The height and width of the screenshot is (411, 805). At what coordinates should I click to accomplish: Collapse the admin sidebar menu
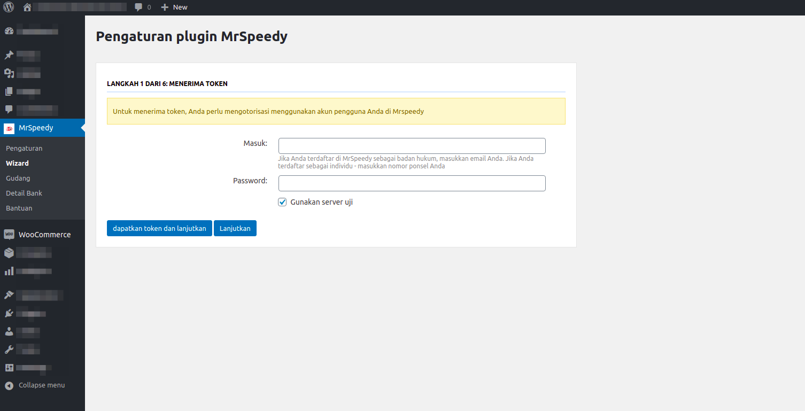pos(35,385)
